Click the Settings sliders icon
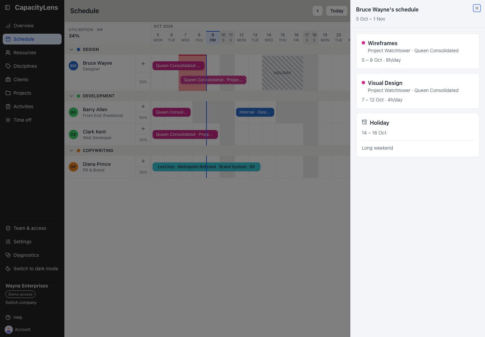This screenshot has width=485, height=337. [x=8, y=242]
